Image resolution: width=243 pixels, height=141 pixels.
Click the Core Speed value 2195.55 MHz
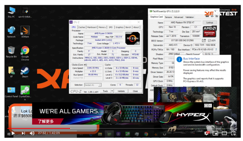[x=93, y=68]
